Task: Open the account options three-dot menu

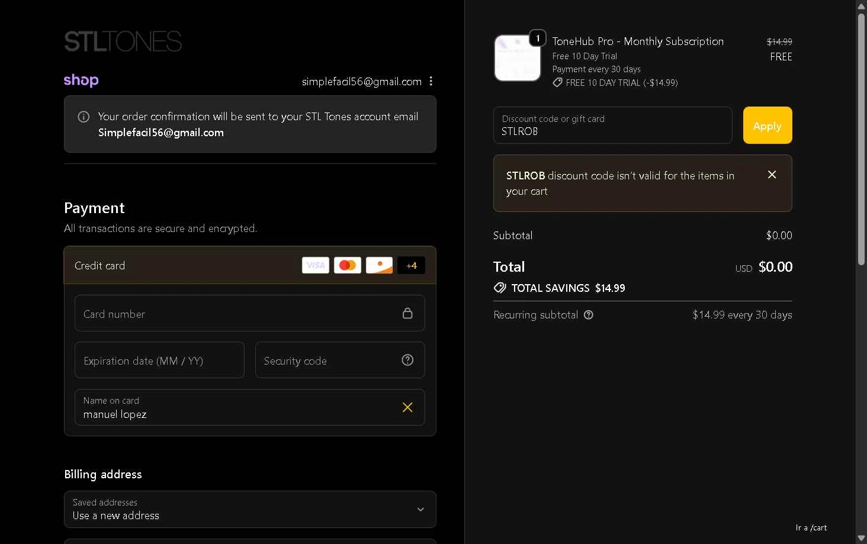Action: point(431,81)
